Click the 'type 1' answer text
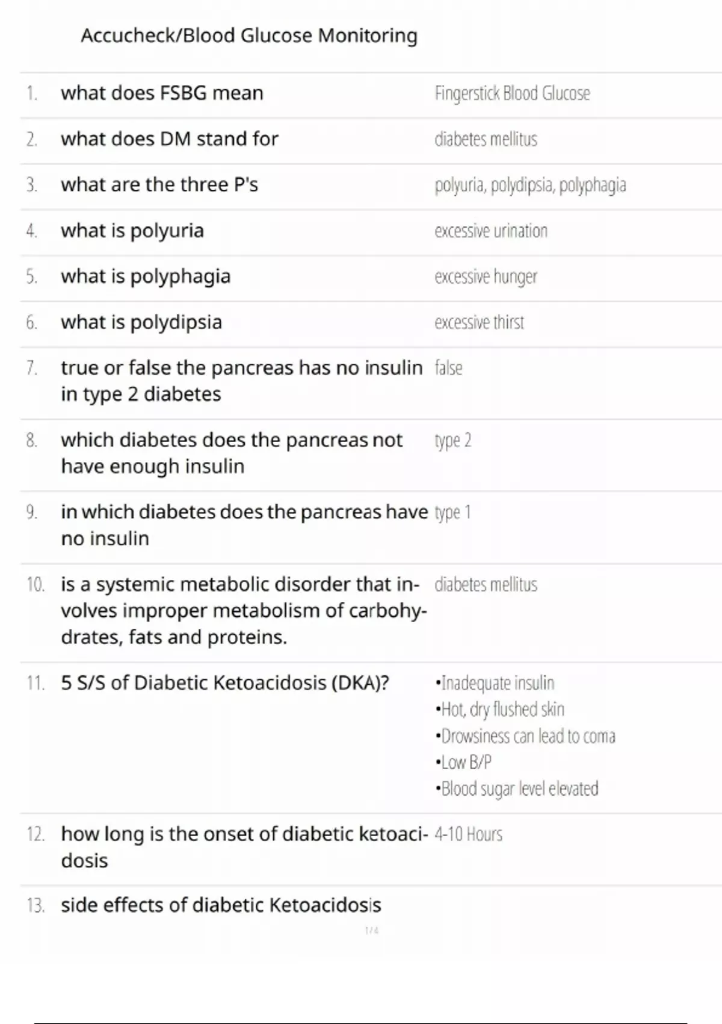 452,513
